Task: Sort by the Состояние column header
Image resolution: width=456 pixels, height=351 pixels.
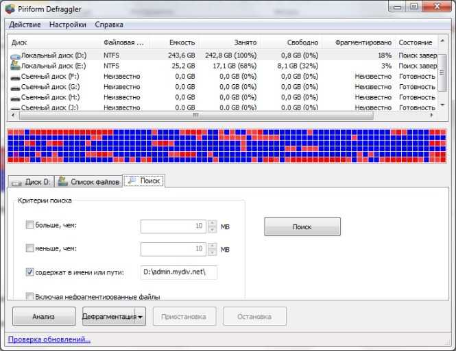Action: [416, 42]
